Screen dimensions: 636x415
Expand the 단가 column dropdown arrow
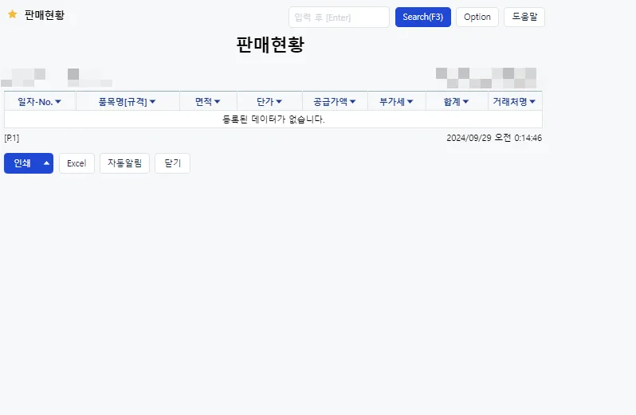coord(279,102)
